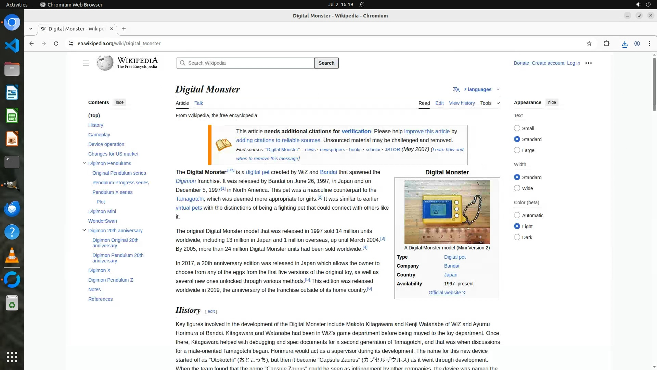Open the Tools dropdown menu
The image size is (657, 370).
tap(489, 103)
